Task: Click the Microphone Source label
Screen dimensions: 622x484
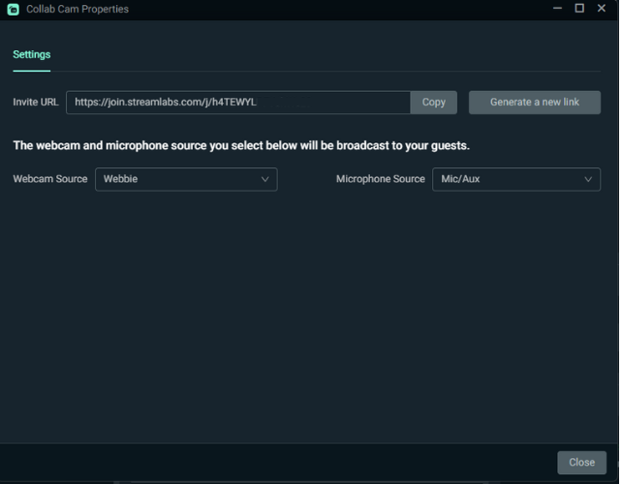Action: pyautogui.click(x=380, y=179)
